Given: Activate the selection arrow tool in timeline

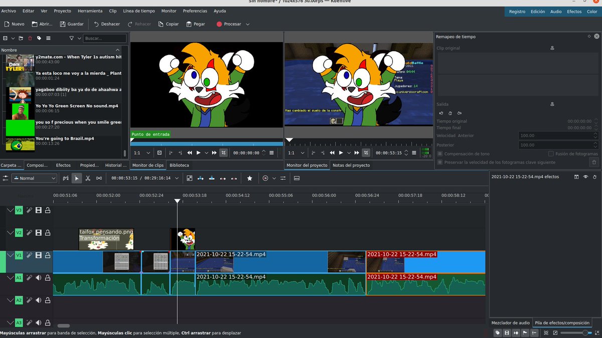Looking at the screenshot, I should point(77,178).
